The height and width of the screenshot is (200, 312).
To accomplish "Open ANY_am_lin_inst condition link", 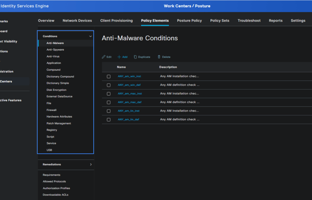I will (129, 111).
